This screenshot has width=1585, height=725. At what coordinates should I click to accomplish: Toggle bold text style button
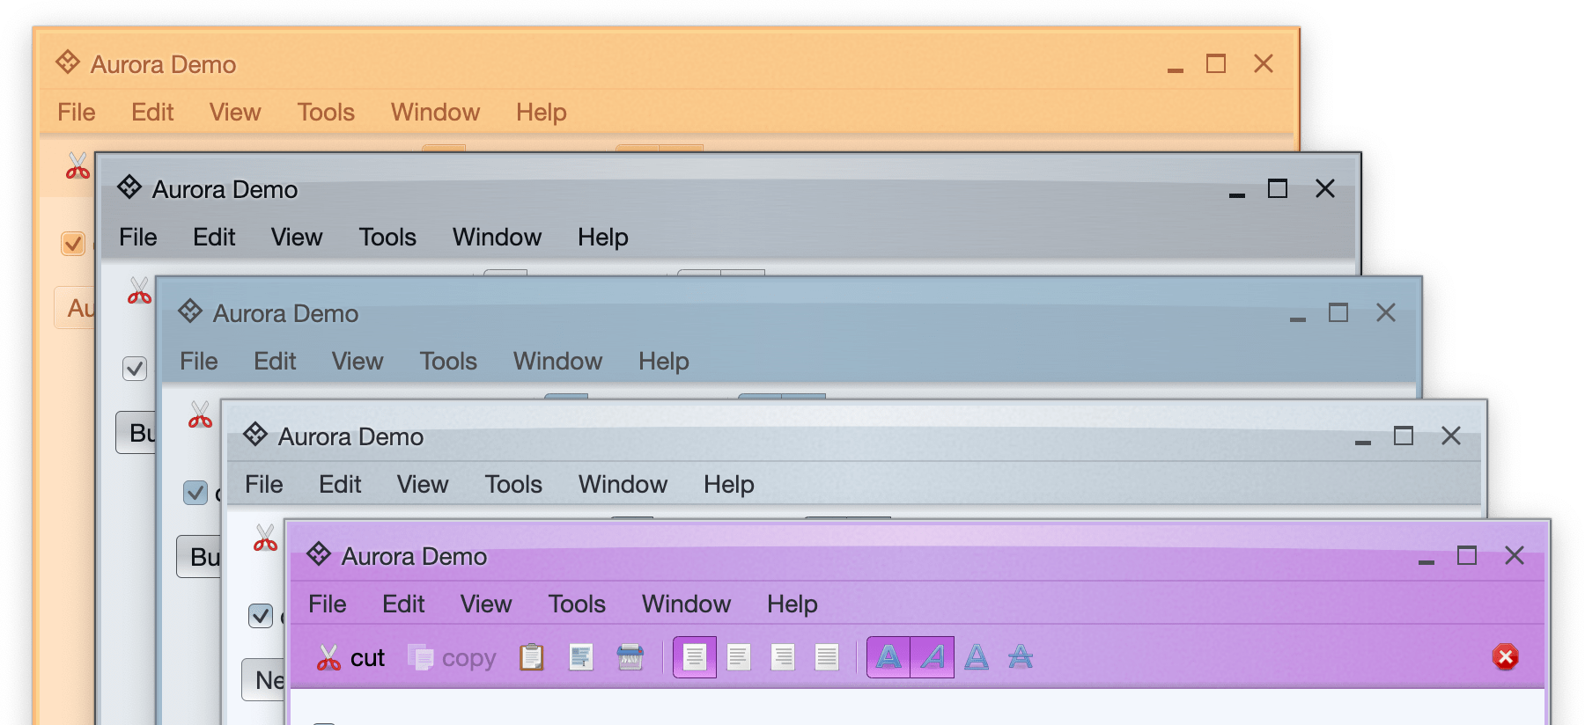coord(888,657)
